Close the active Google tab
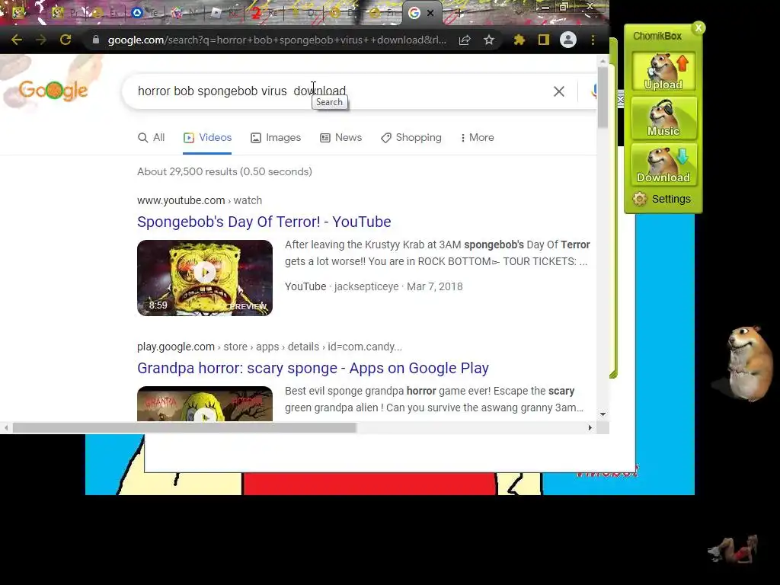 pyautogui.click(x=430, y=14)
